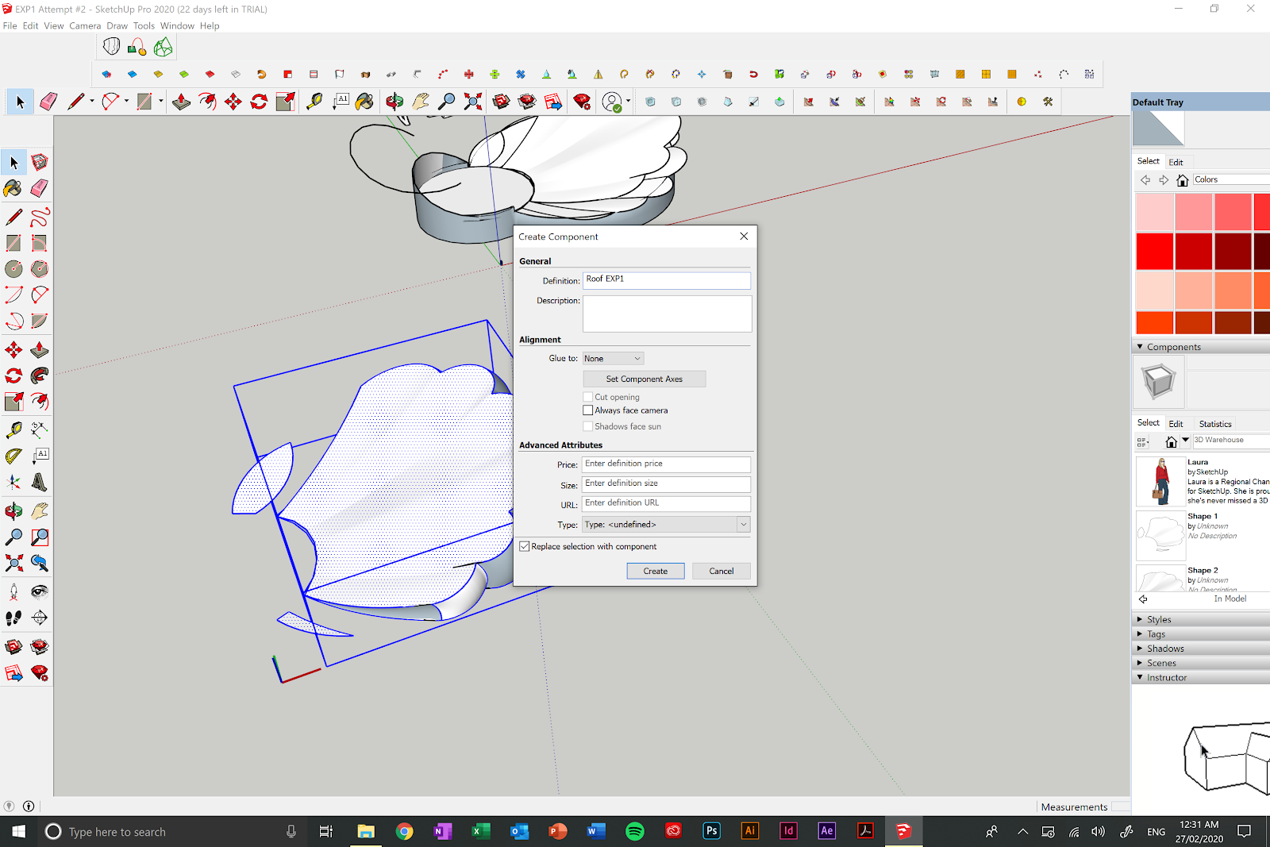Open the Glue to dropdown
The width and height of the screenshot is (1270, 847).
click(613, 359)
